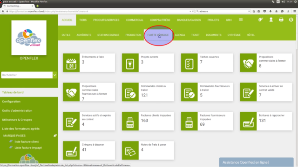Image resolution: width=298 pixels, height=167 pixels.
Task: Click the browser search box containing adresse
Action: click(223, 11)
